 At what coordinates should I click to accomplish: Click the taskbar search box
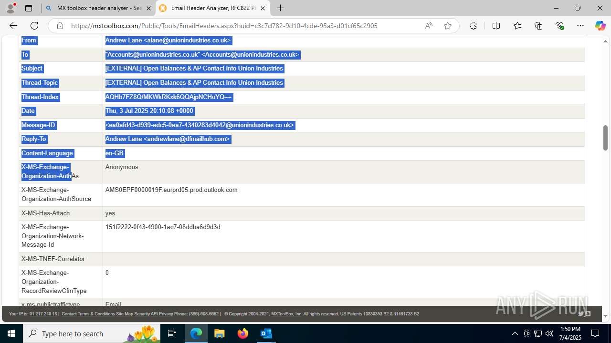(x=92, y=333)
